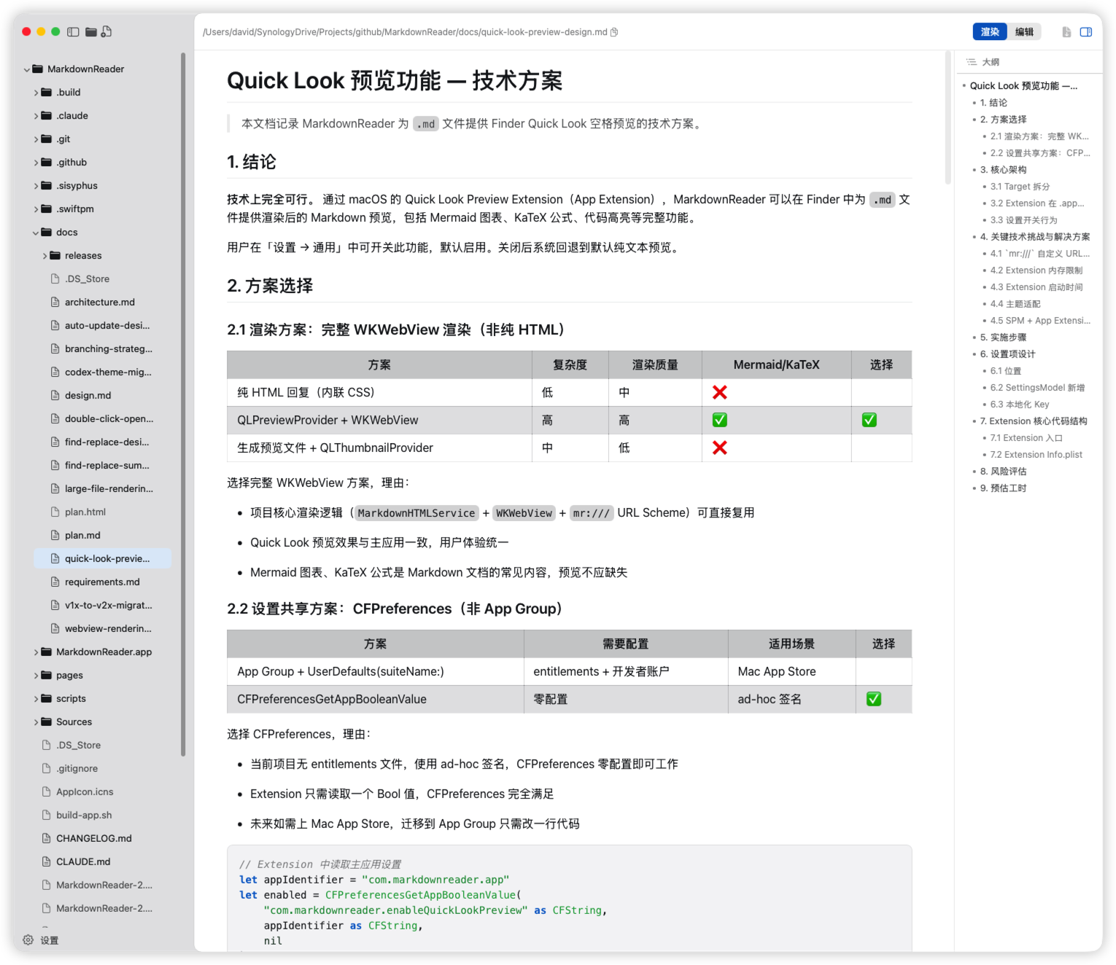Click the 'MarkdownHTMLService' inline code
The image size is (1116, 965).
(416, 513)
